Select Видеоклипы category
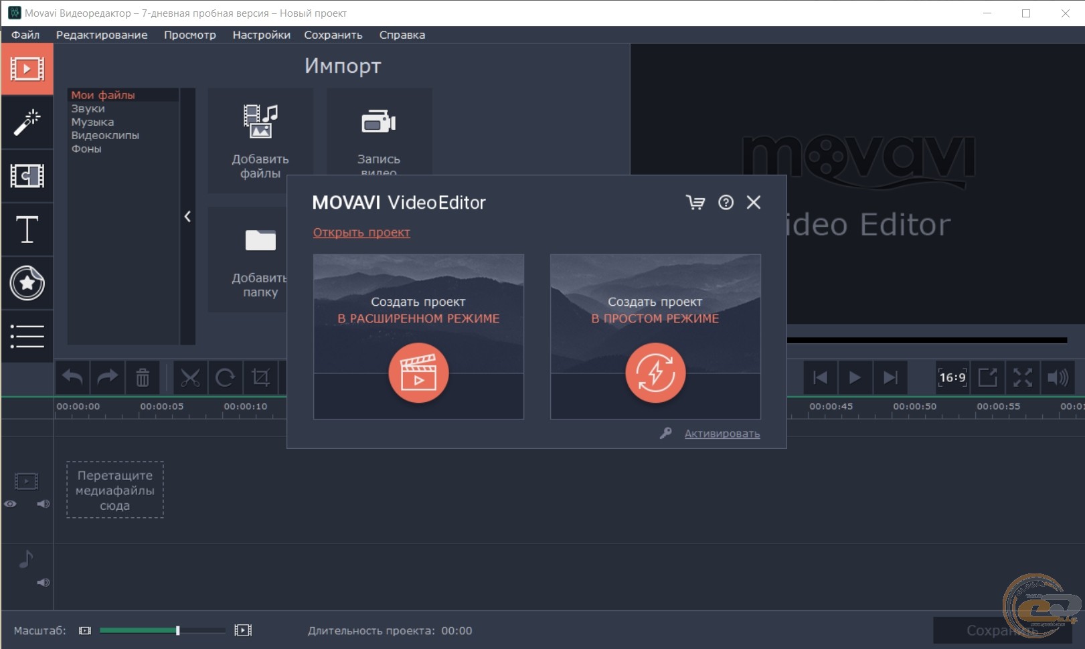 tap(123, 135)
